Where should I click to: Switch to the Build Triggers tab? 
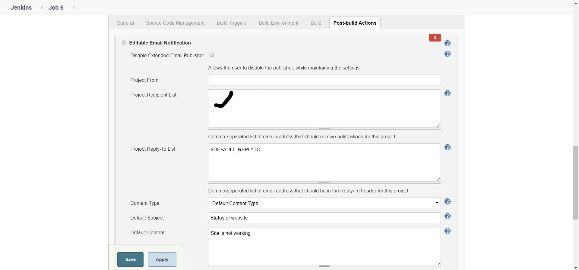click(232, 23)
